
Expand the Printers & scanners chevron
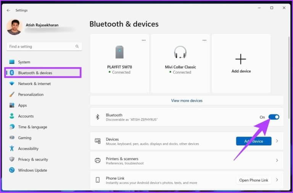[x=277, y=160]
